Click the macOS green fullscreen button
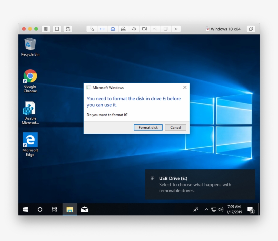The image size is (278, 241). 36,29
